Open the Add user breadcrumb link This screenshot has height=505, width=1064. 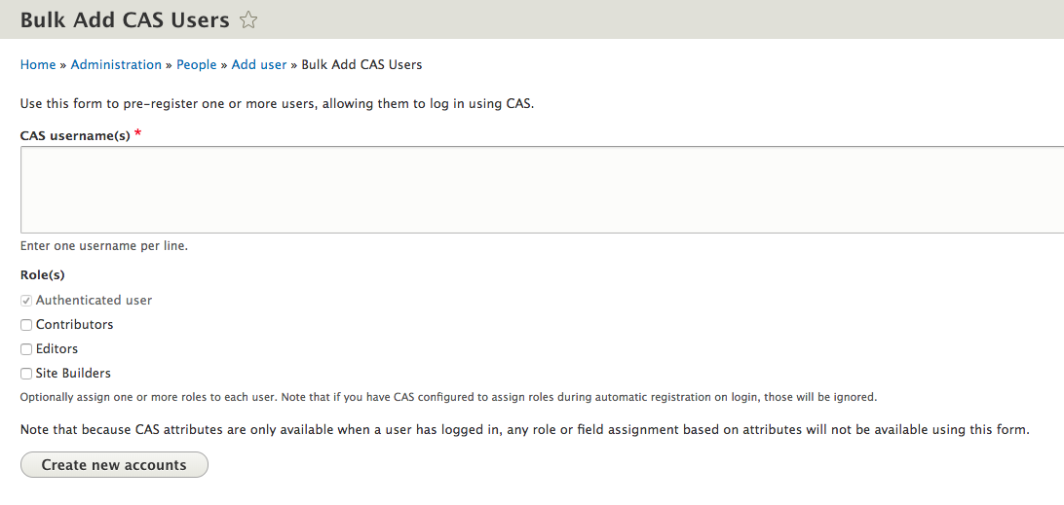click(259, 65)
